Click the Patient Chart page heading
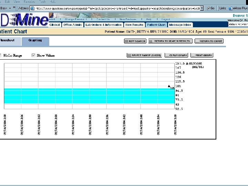 [13, 31]
